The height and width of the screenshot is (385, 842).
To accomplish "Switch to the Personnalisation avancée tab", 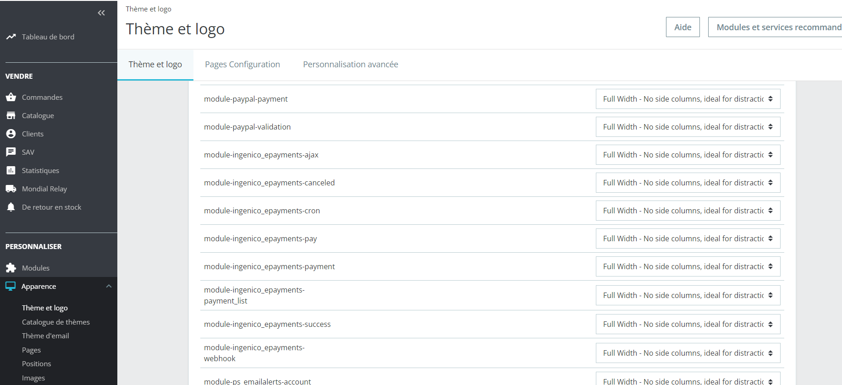I will point(351,65).
